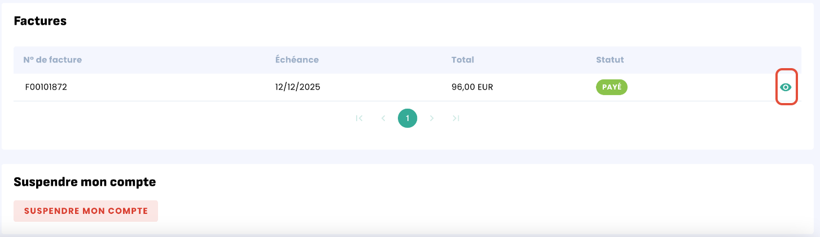Jump to the last invoices page
Screen dimensions: 820x237
click(456, 118)
